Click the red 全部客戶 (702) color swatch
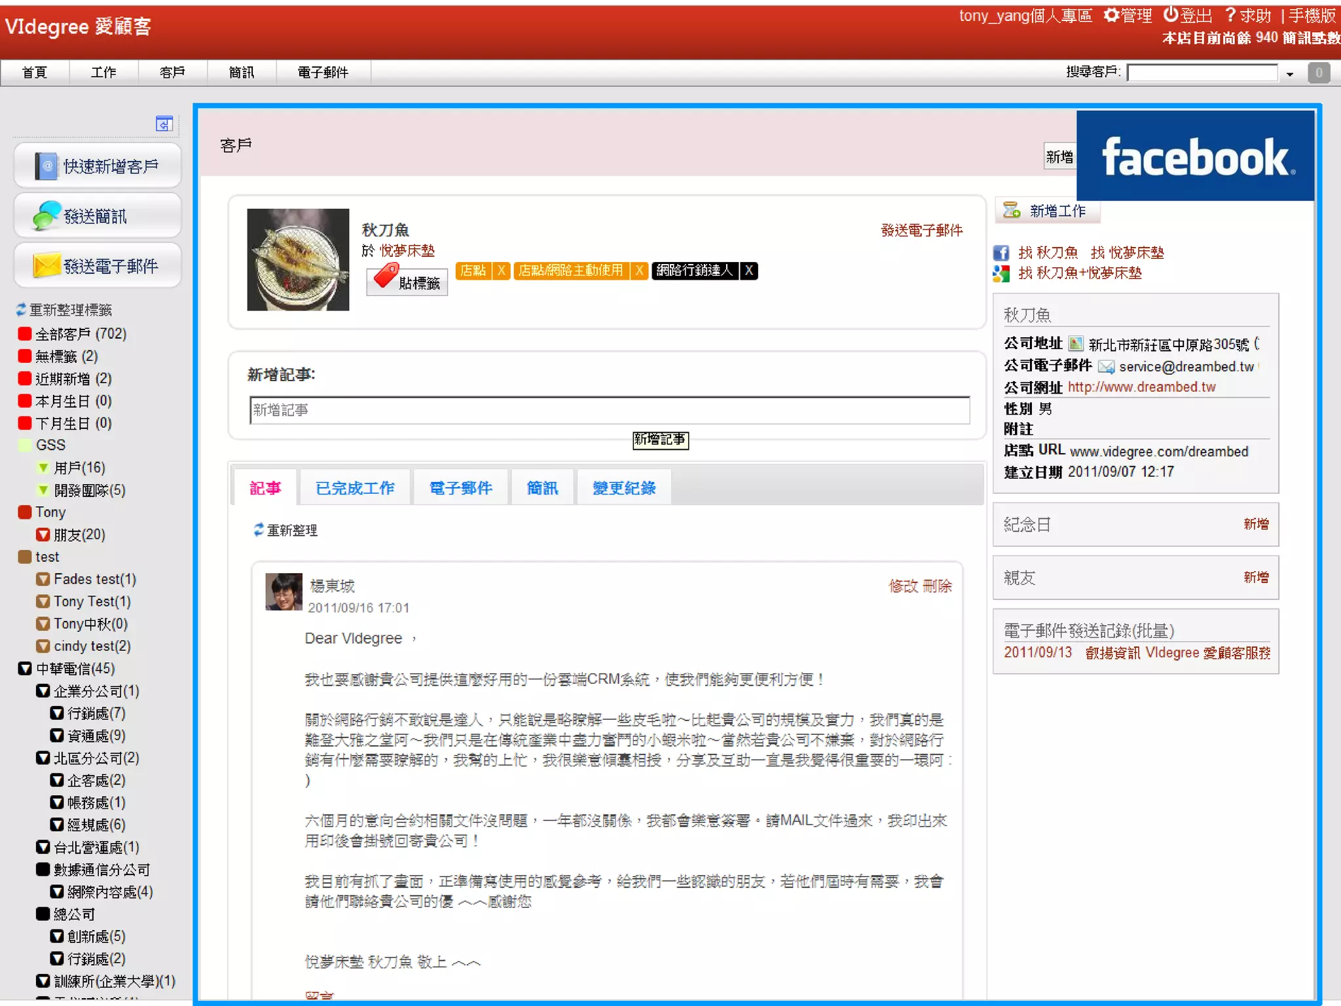The width and height of the screenshot is (1341, 1006). click(25, 334)
